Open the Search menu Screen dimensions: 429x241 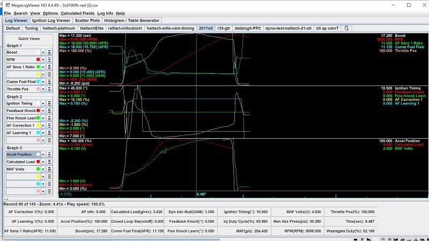20,13
